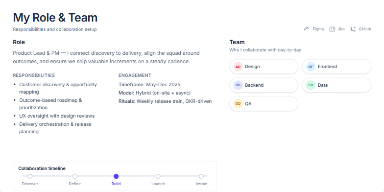Click the ENGAGEMENT column label
The height and width of the screenshot is (192, 384).
click(x=135, y=75)
